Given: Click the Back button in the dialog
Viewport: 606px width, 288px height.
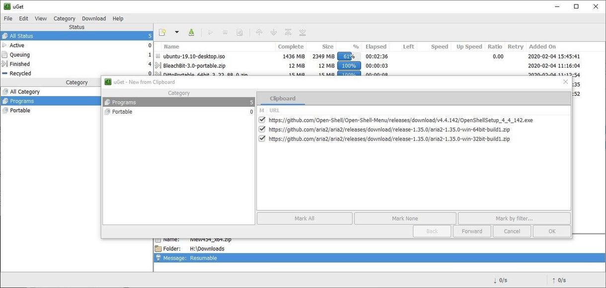Looking at the screenshot, I should [432, 231].
